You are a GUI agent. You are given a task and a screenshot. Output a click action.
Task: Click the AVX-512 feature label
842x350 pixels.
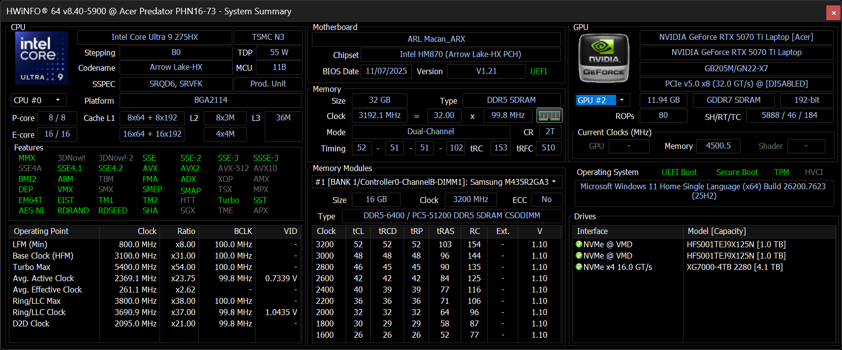pos(233,169)
